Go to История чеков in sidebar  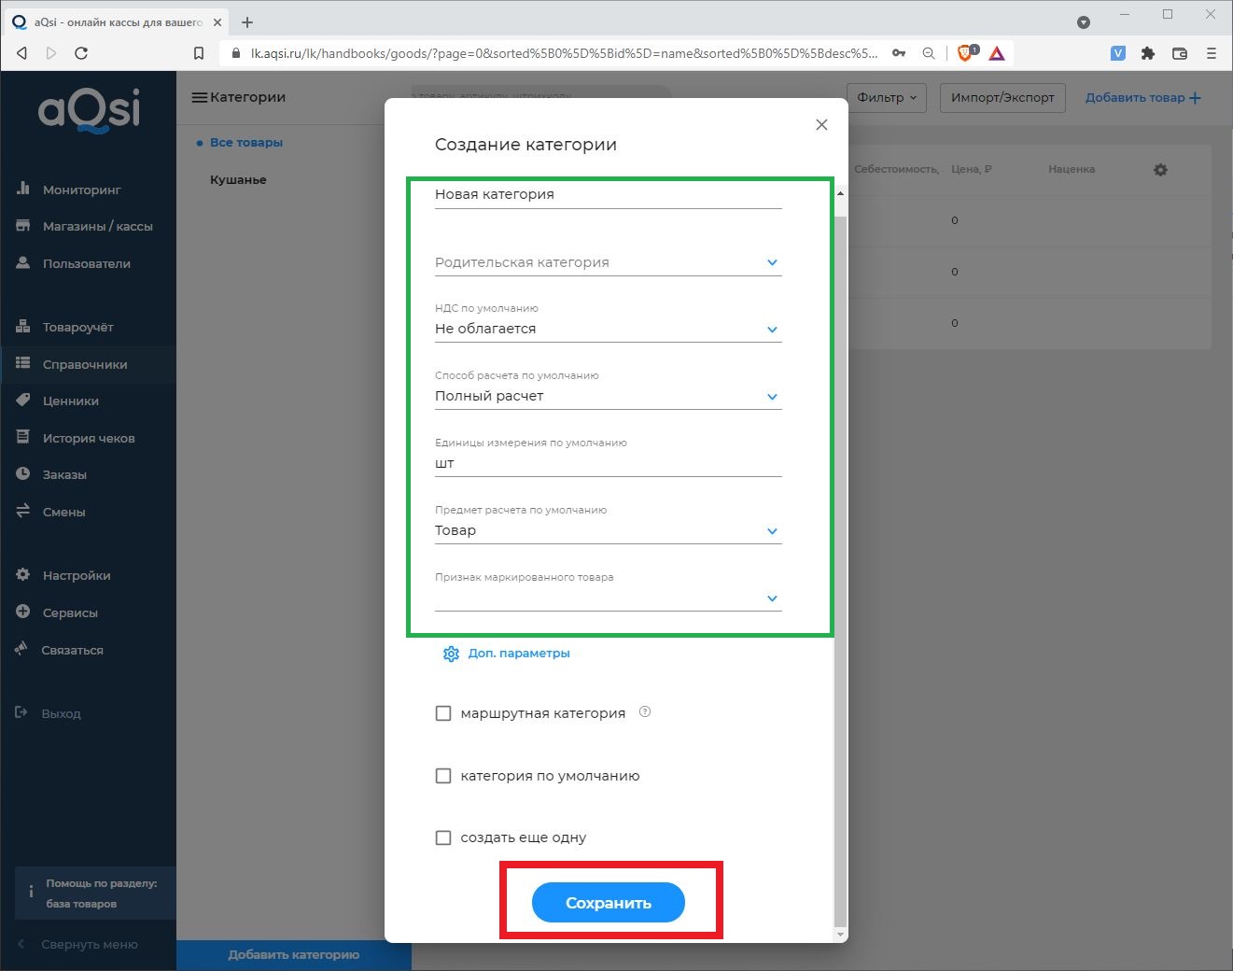(88, 438)
